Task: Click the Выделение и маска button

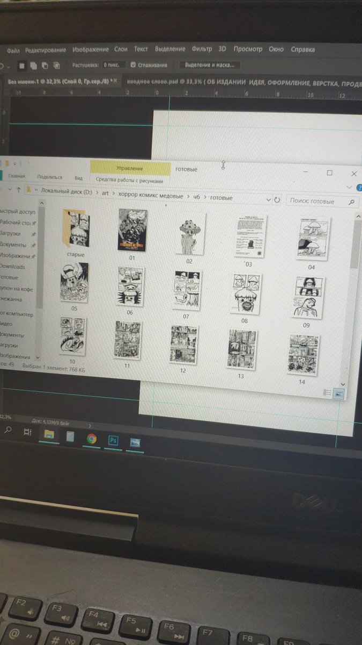Action: pyautogui.click(x=210, y=65)
